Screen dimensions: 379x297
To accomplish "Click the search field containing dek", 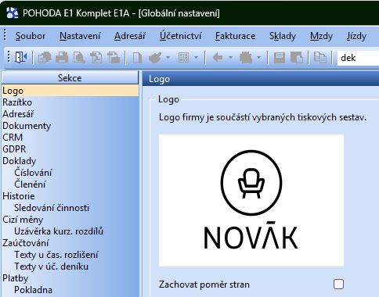I will tap(358, 58).
